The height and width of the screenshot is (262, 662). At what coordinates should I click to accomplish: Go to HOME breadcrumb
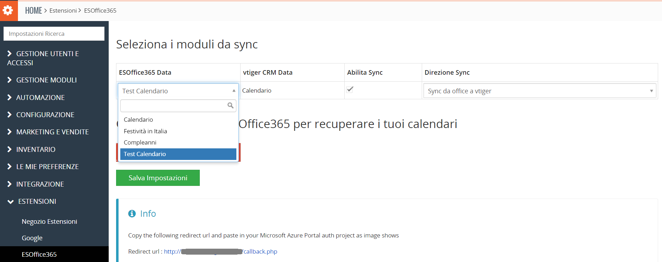[x=33, y=11]
